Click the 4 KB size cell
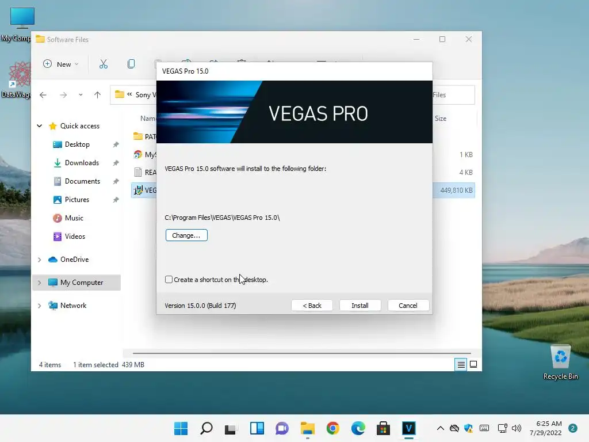The width and height of the screenshot is (589, 442). pyautogui.click(x=466, y=173)
